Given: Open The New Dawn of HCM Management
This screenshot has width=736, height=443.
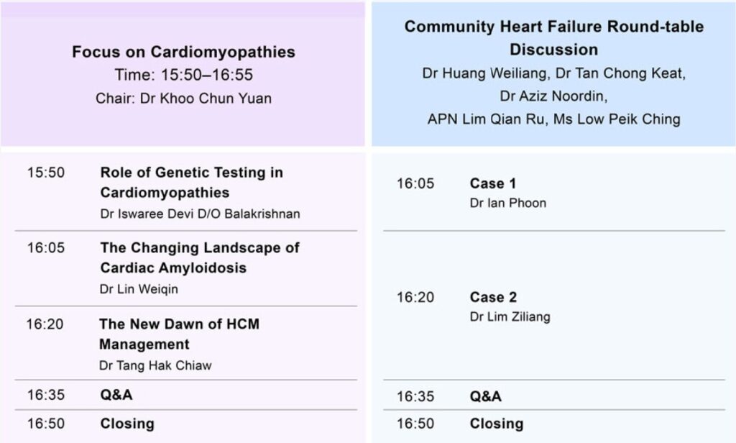Looking at the screenshot, I should pyautogui.click(x=179, y=334).
